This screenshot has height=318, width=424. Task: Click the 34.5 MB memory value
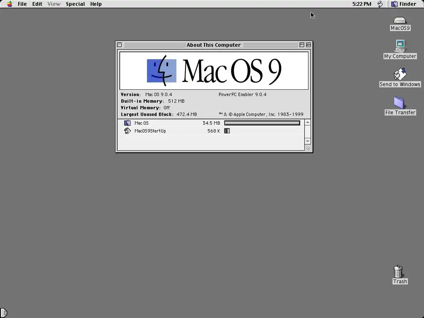pos(211,123)
